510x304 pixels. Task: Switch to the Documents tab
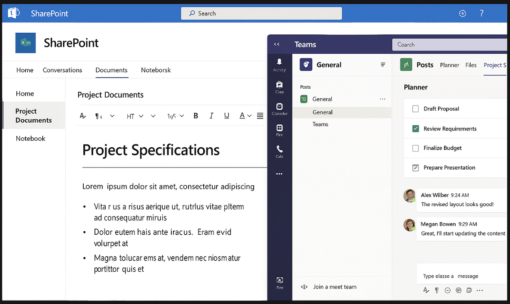click(111, 70)
